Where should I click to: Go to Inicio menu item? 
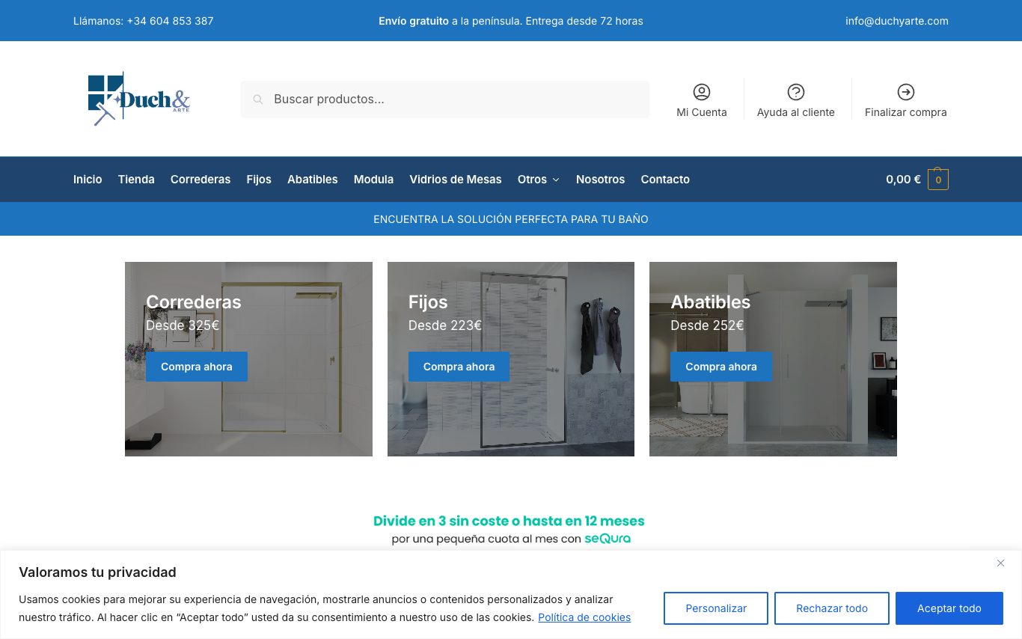click(88, 180)
